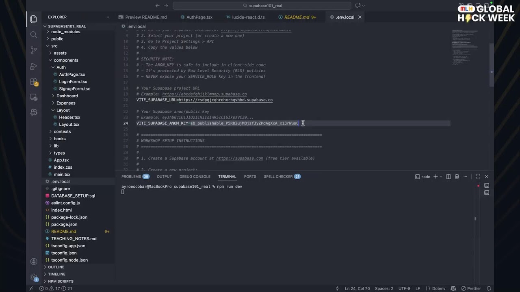The width and height of the screenshot is (520, 292).
Task: Maximize the terminal panel size
Action: point(478,176)
